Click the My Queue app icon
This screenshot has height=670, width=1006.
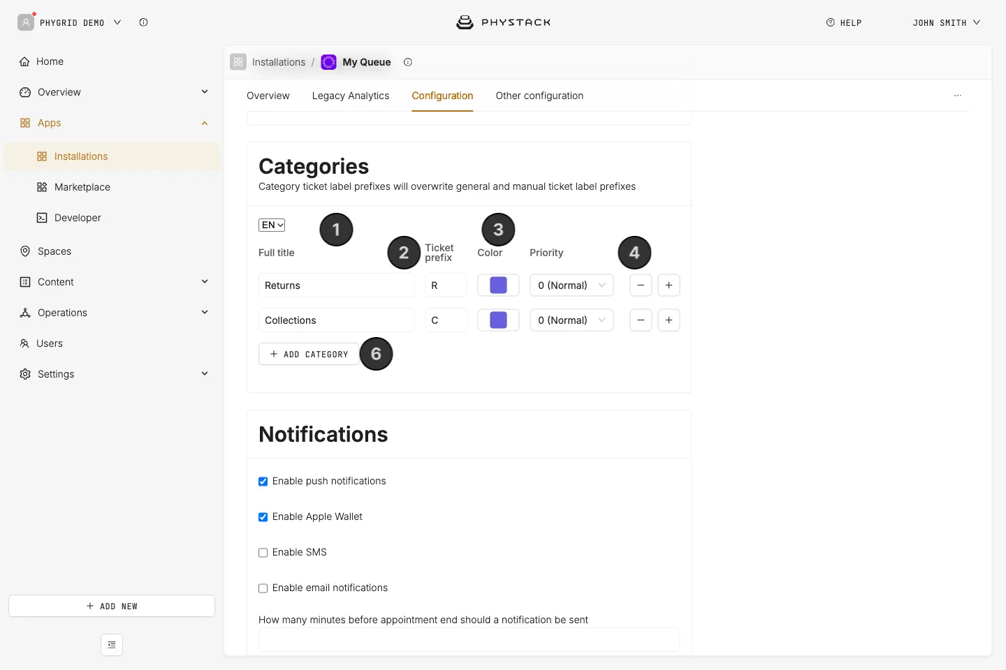point(328,62)
